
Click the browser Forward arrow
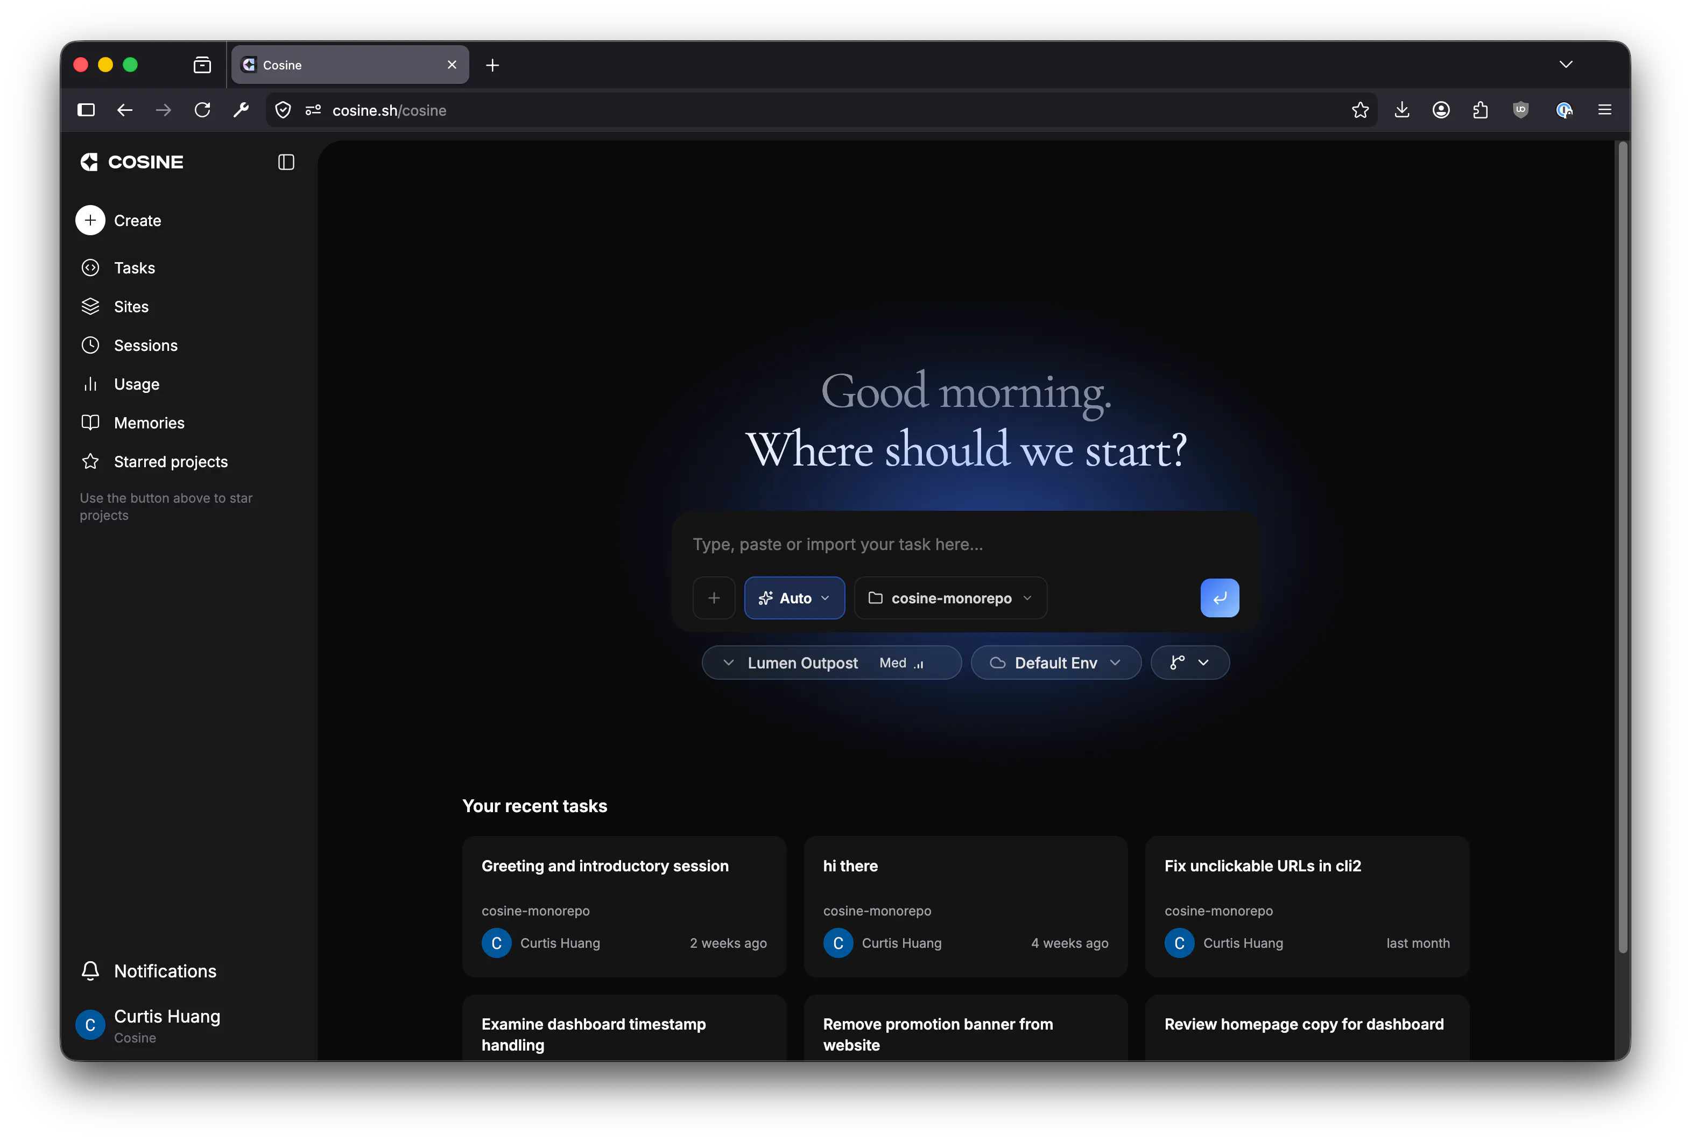point(164,110)
